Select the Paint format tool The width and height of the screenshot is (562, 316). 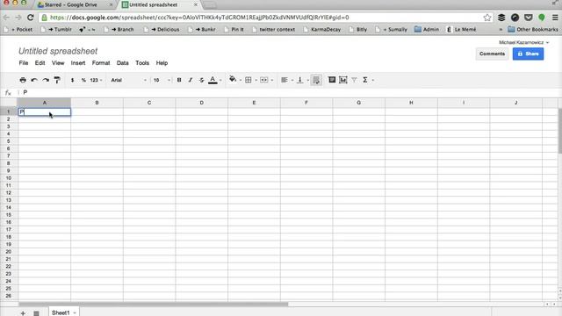57,80
